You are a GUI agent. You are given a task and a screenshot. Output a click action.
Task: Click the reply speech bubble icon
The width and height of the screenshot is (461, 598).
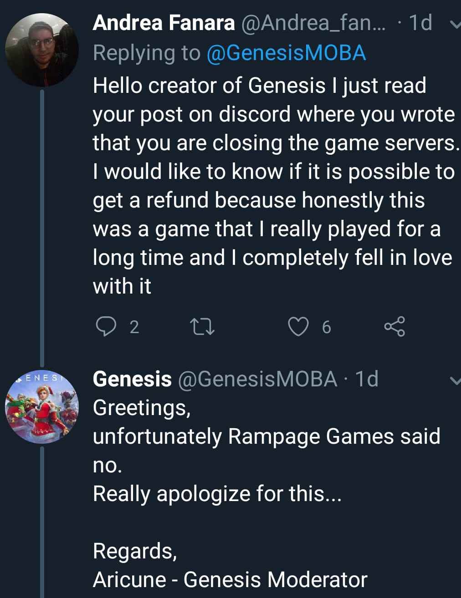(106, 327)
